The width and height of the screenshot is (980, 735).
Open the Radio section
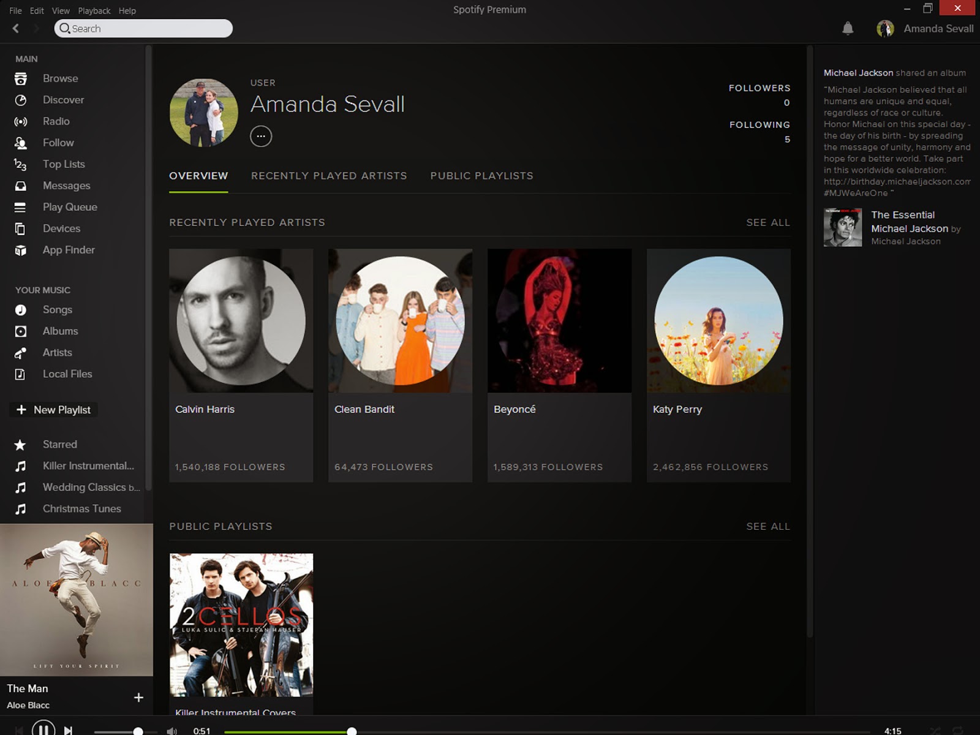[56, 121]
